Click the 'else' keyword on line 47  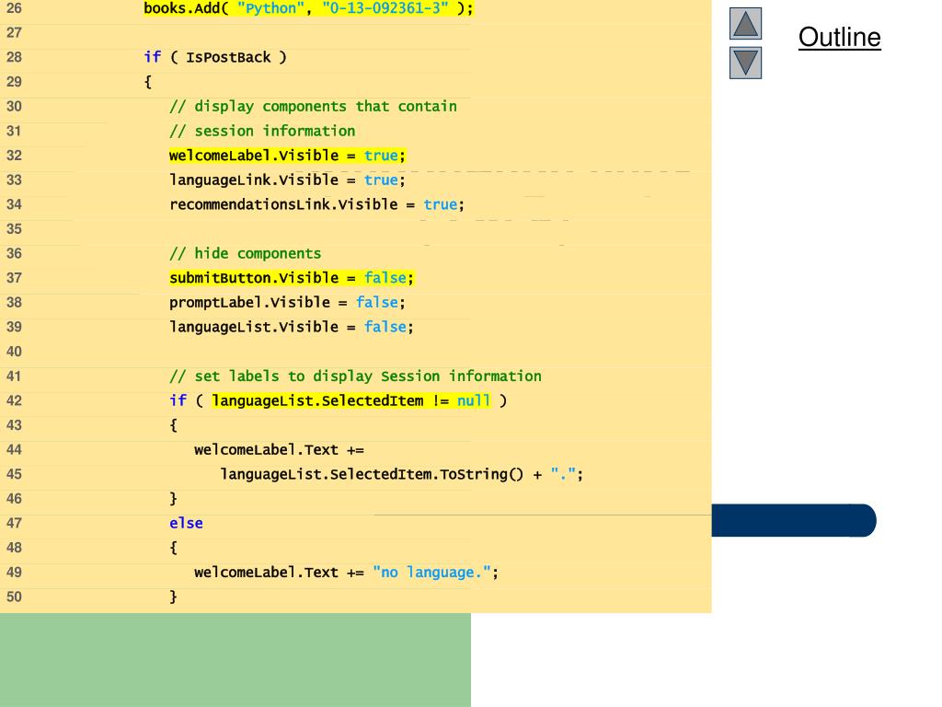pos(186,524)
